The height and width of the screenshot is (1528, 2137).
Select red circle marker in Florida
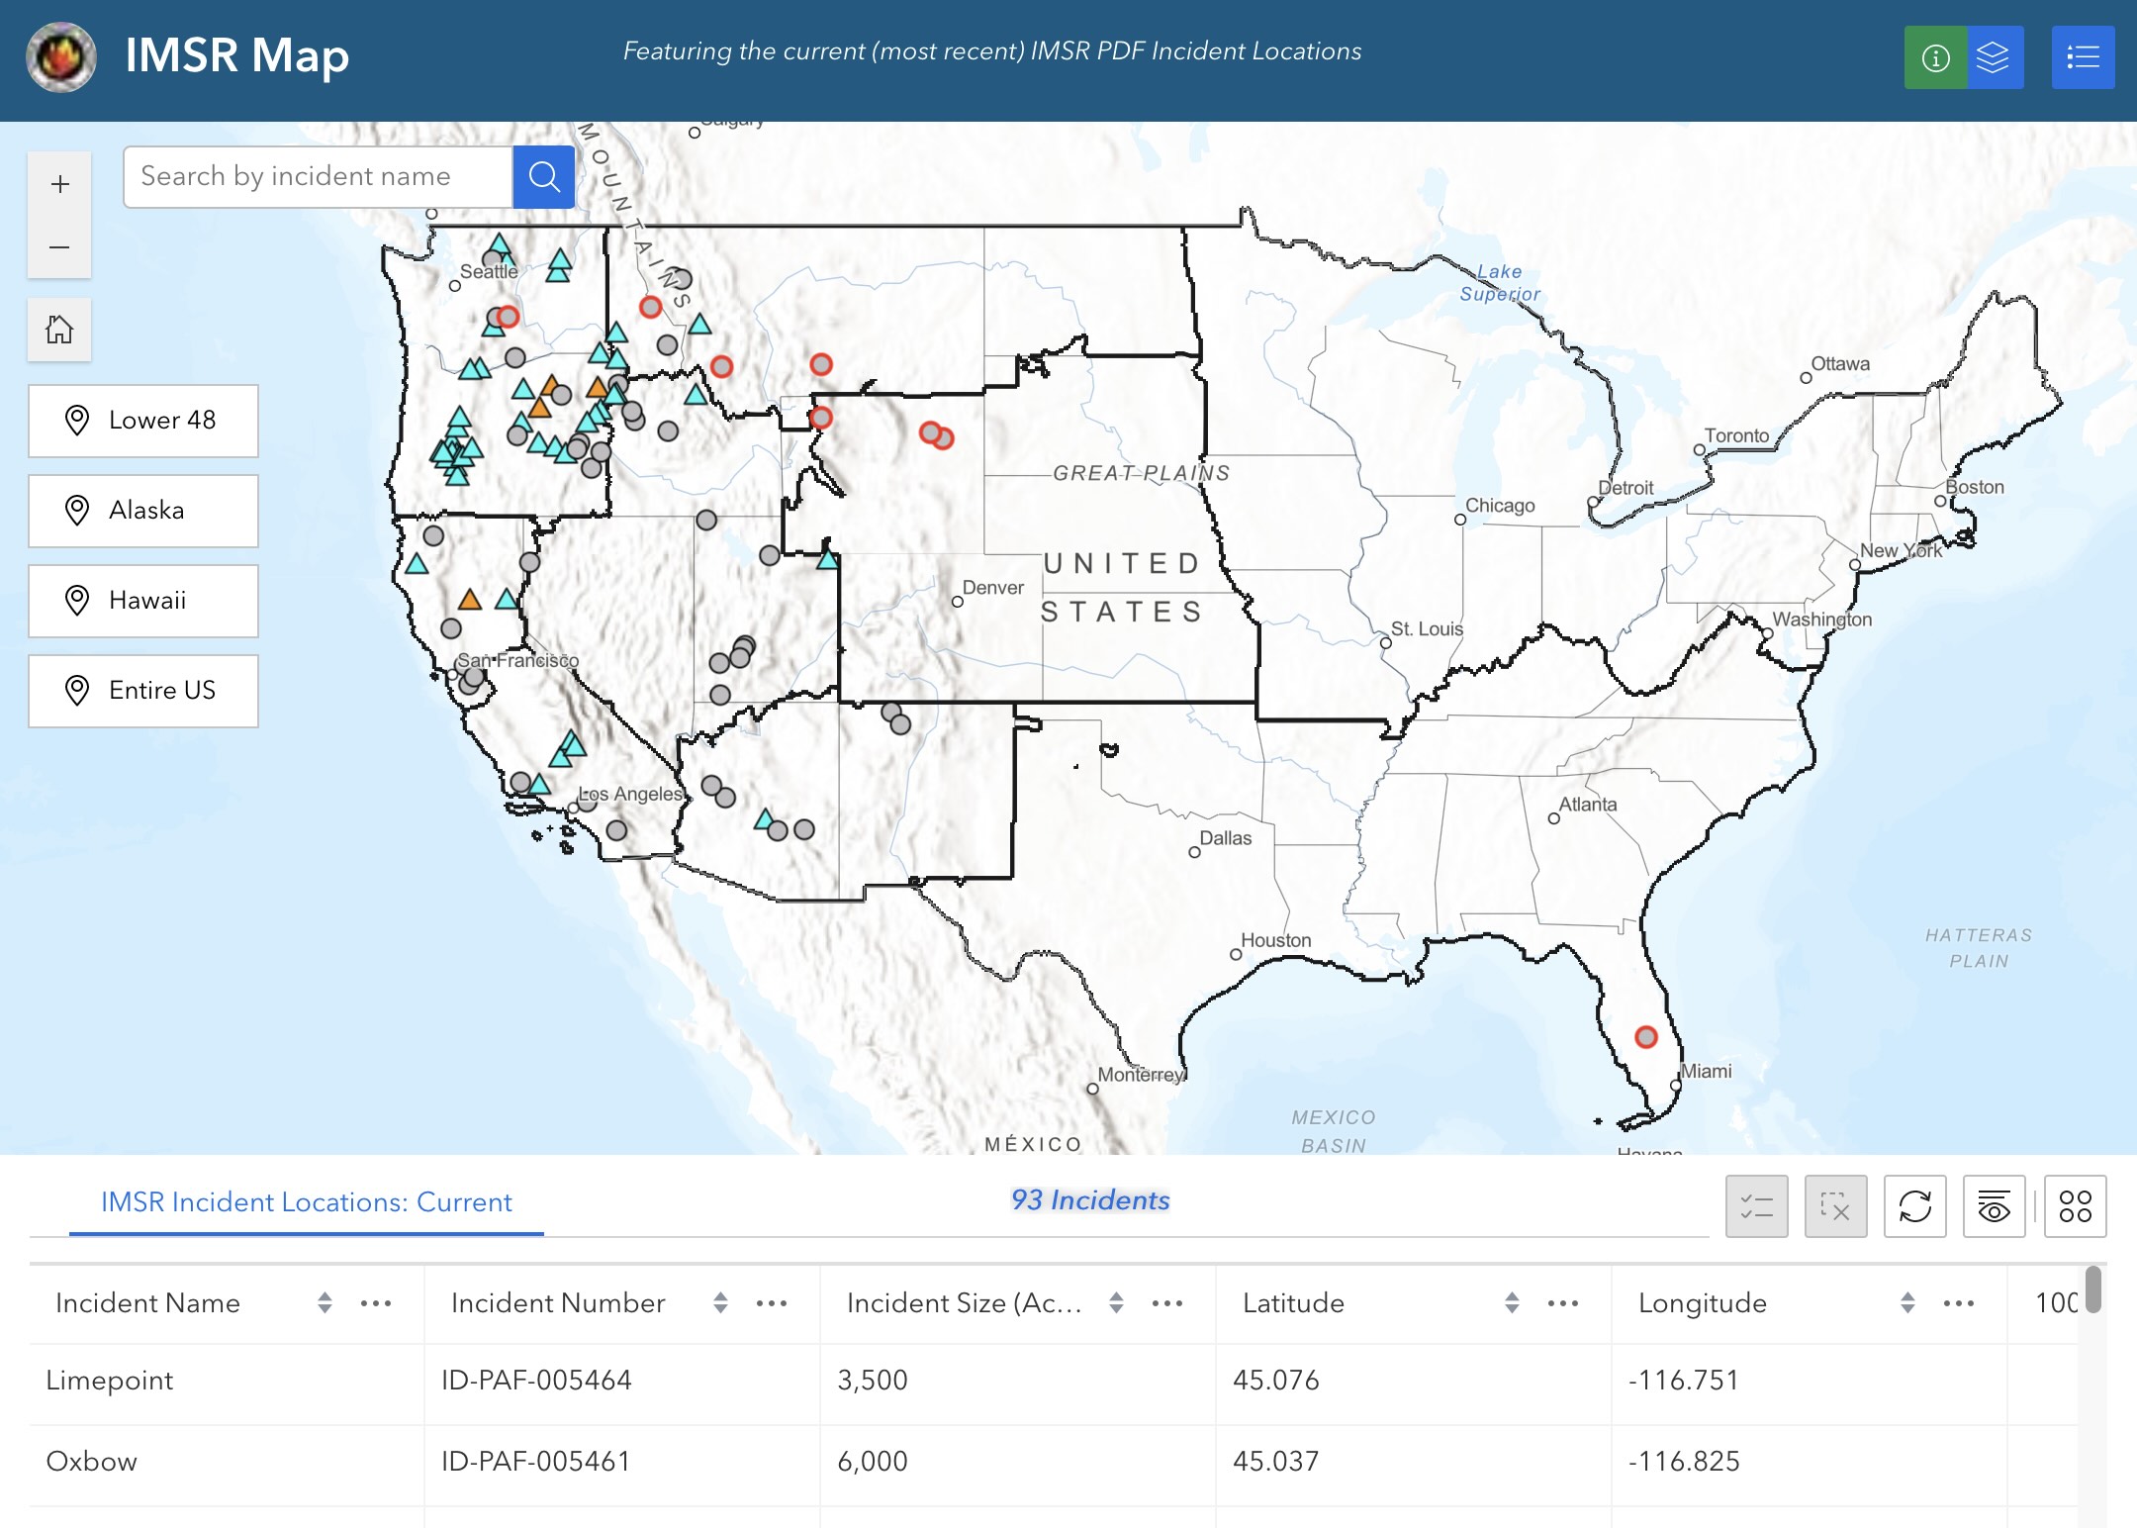coord(1646,1037)
